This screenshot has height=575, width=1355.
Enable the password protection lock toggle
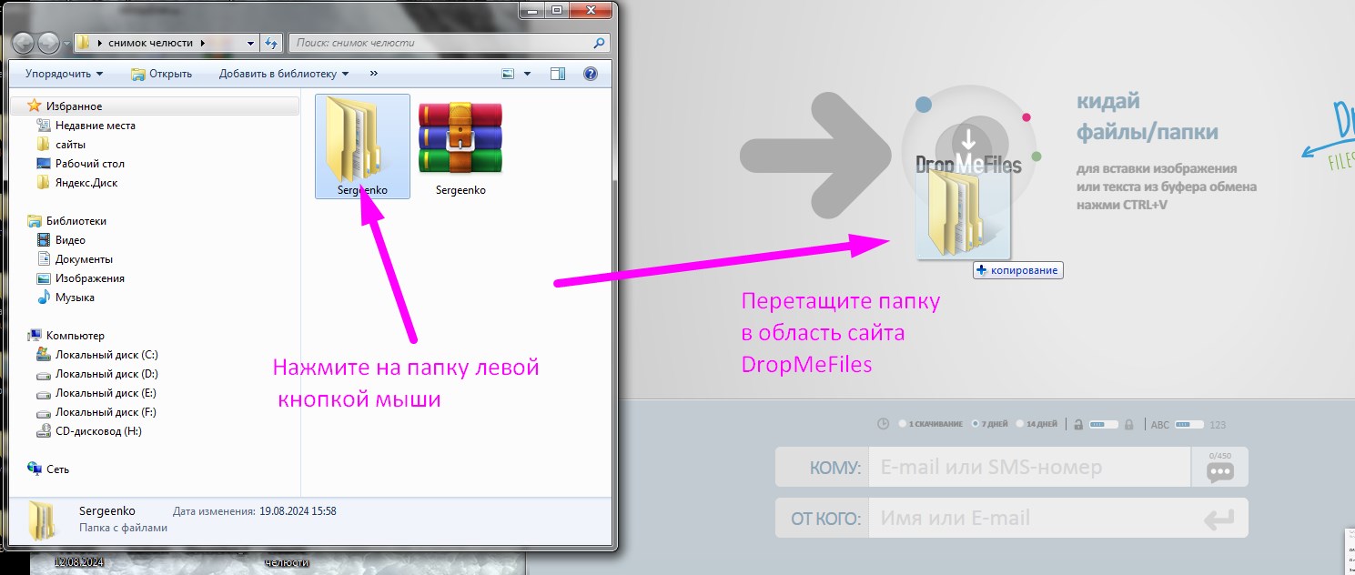coord(1104,424)
